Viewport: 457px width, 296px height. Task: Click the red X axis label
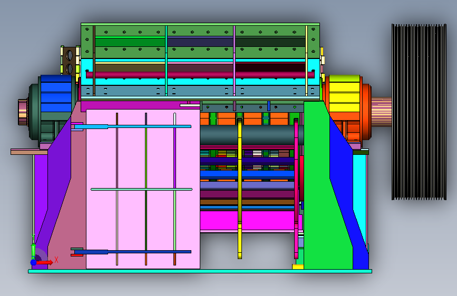coord(56,260)
